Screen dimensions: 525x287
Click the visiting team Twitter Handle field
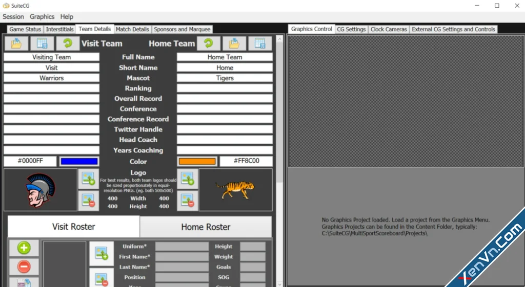point(52,129)
